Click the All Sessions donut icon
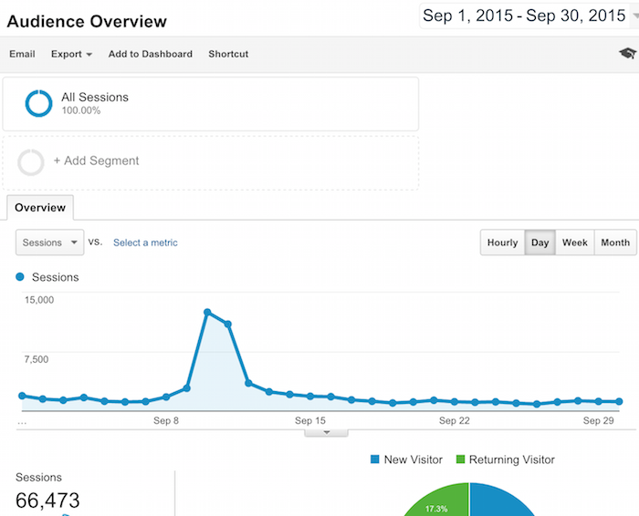This screenshot has height=516, width=639. click(38, 103)
